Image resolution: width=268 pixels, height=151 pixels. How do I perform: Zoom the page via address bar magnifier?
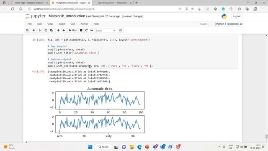tap(193, 9)
